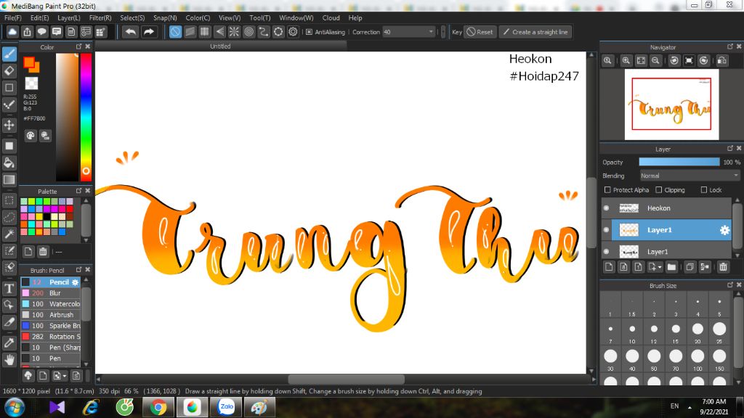Open the Correction value dropdown

pyautogui.click(x=431, y=32)
